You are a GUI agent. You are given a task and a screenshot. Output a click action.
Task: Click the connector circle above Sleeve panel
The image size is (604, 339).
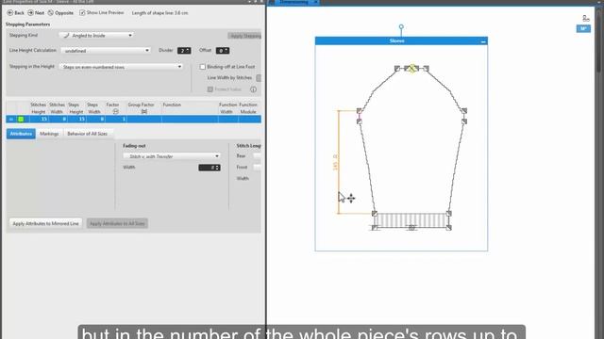pyautogui.click(x=401, y=27)
